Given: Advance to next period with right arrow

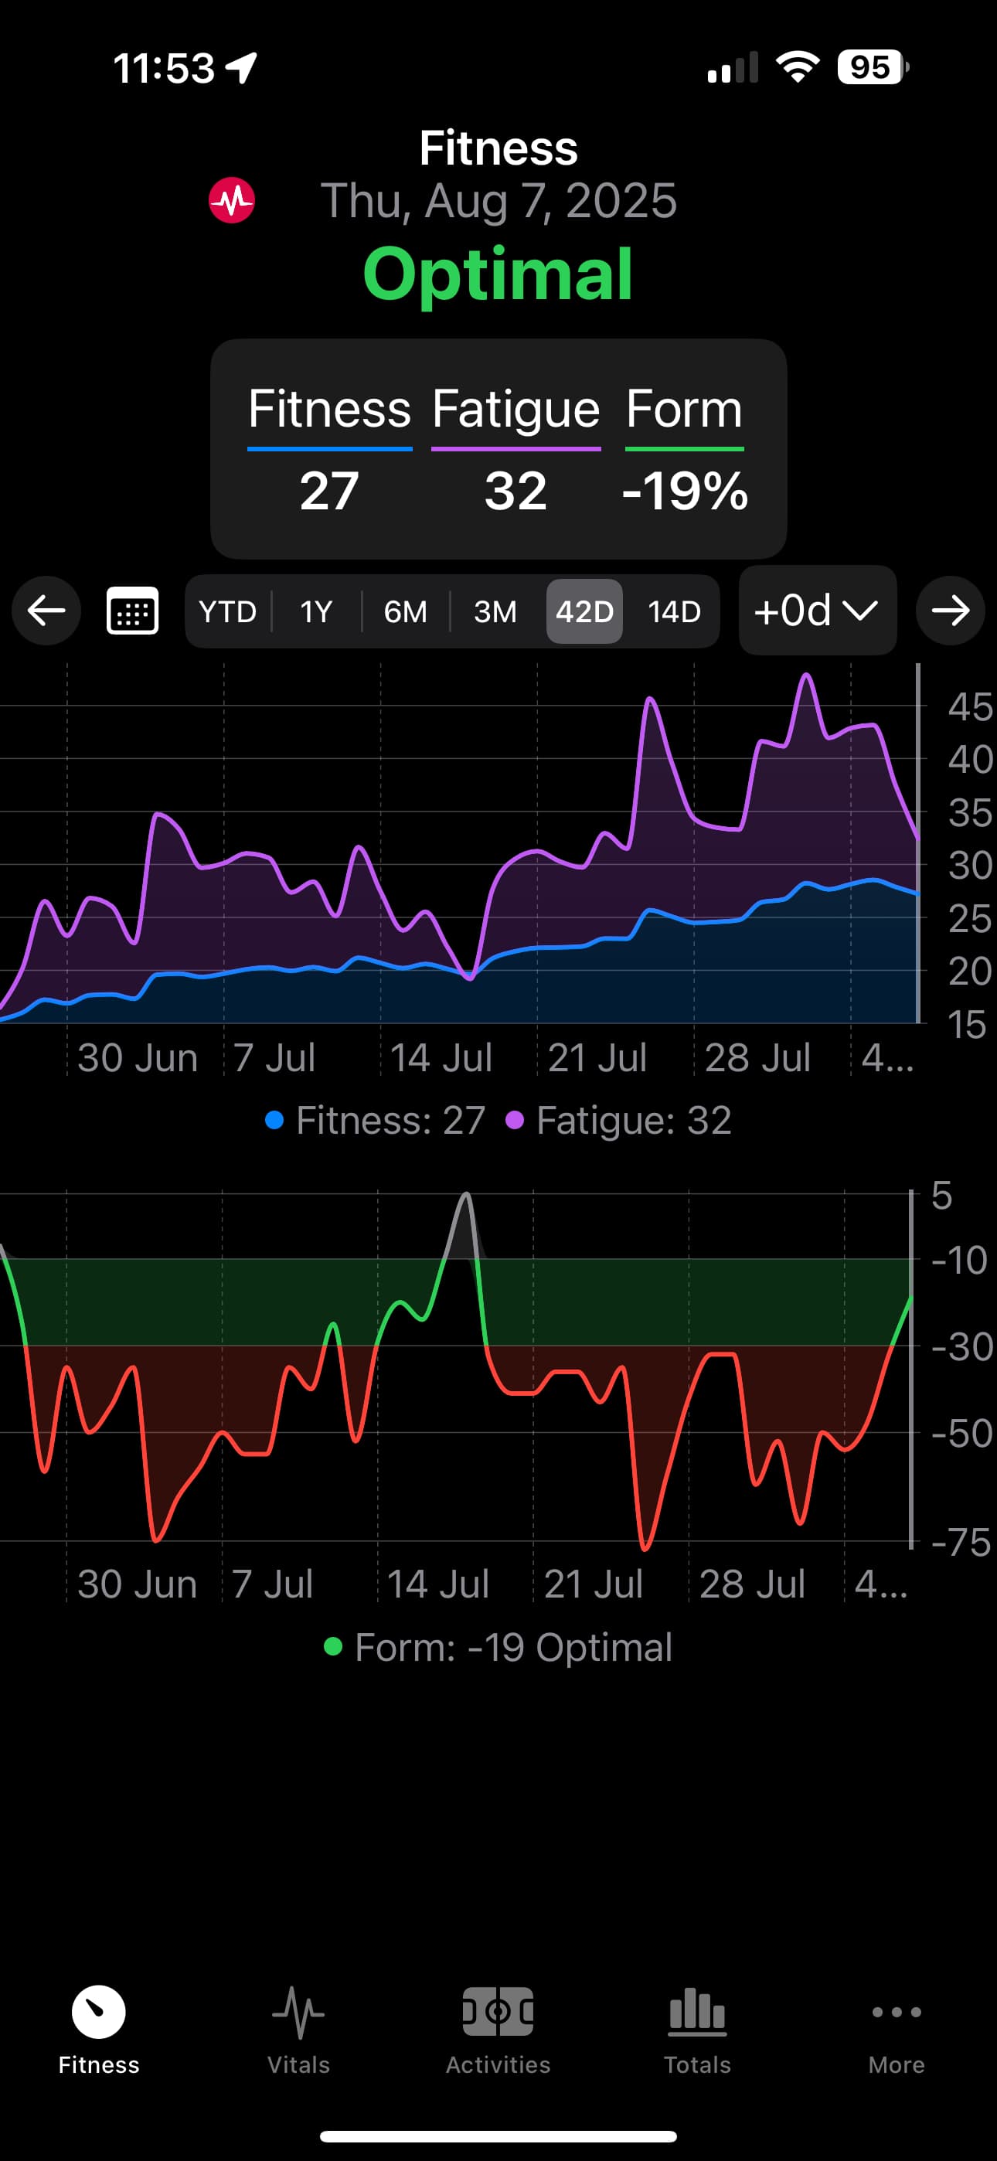Looking at the screenshot, I should [x=950, y=611].
